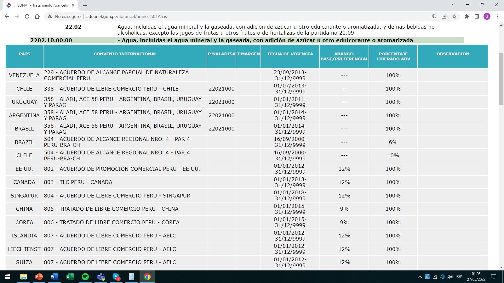504x283 pixels.
Task: Click the ISLANDIA country cell
Action: tap(24, 236)
